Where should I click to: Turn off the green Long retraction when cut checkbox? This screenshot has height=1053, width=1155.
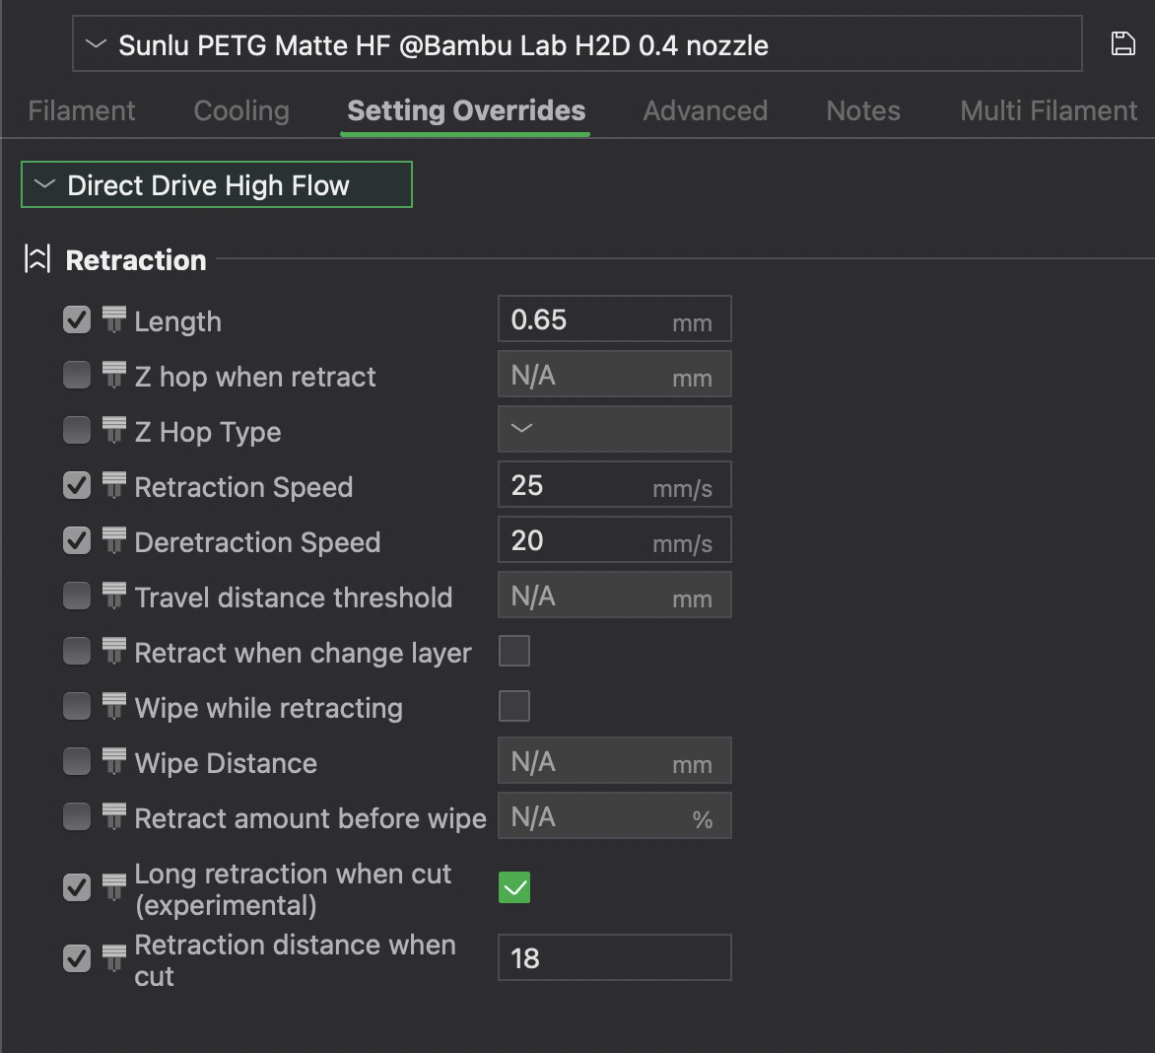pos(514,887)
